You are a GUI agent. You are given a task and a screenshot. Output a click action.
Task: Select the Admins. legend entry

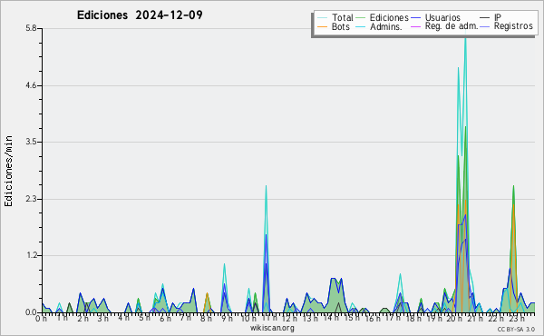click(x=386, y=26)
